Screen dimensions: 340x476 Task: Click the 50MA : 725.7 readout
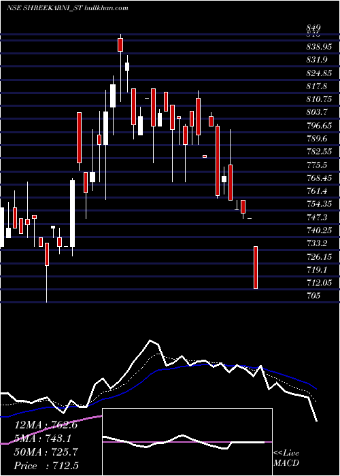pos(46,452)
